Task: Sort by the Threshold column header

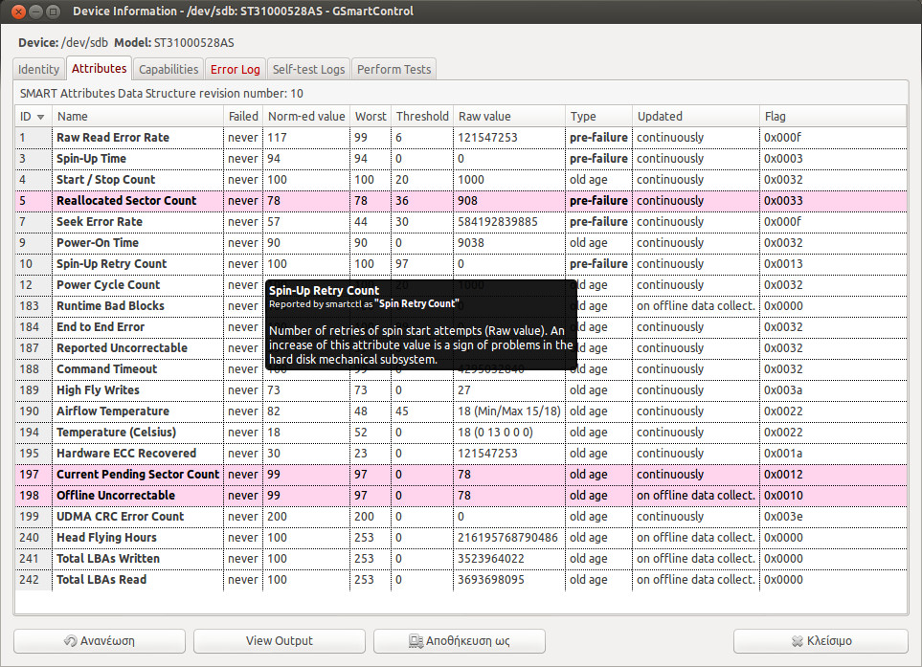Action: pyautogui.click(x=422, y=117)
